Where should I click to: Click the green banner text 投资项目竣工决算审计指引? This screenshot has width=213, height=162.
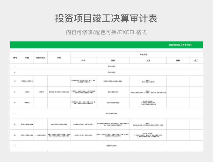180,45
